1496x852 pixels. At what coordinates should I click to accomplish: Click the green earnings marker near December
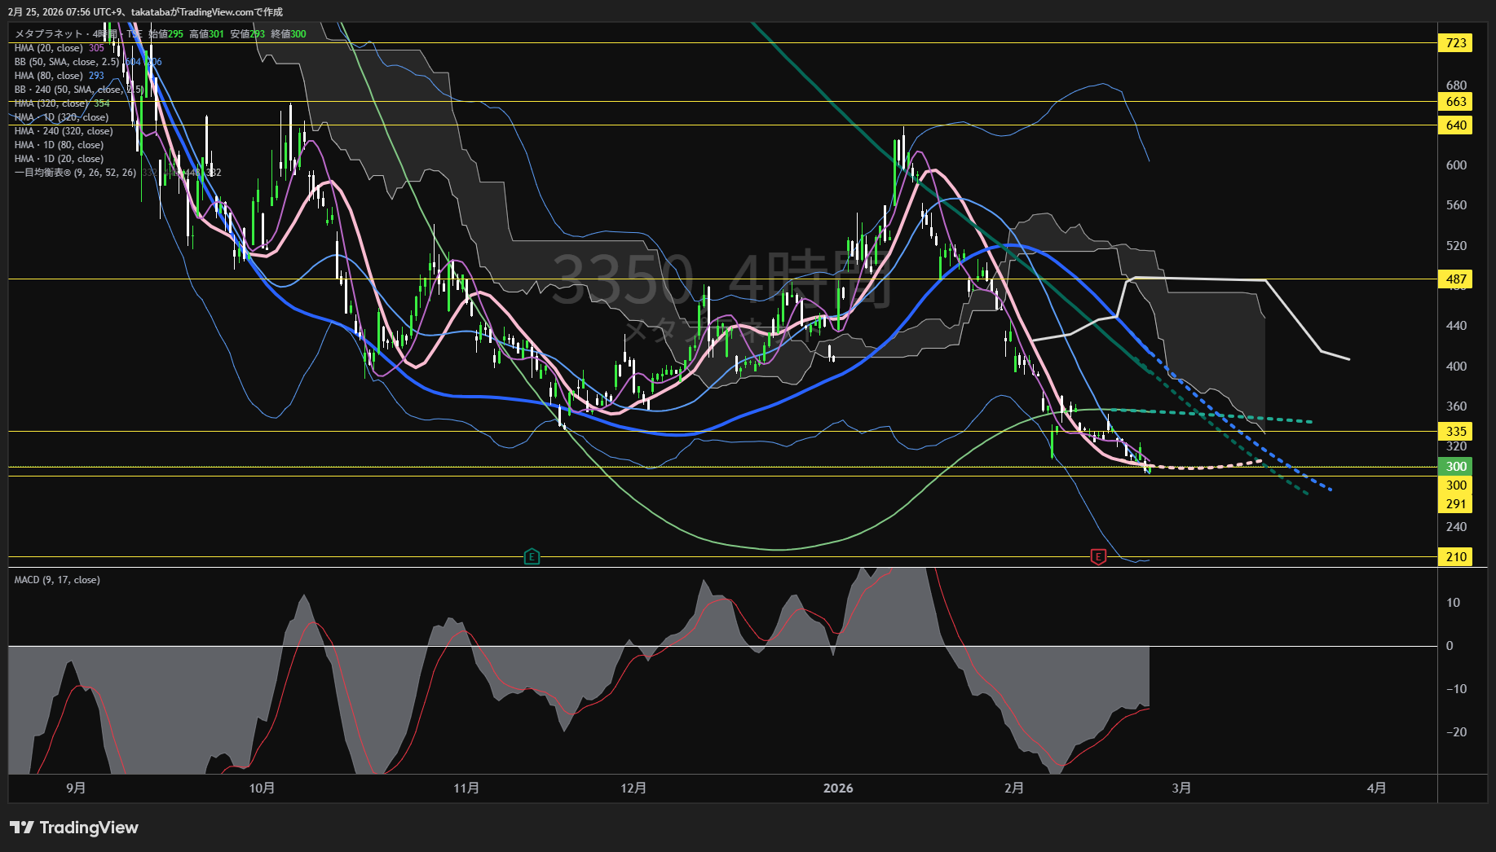[532, 557]
